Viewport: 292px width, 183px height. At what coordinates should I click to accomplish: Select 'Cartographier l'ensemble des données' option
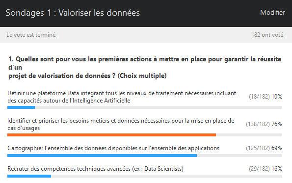click(113, 148)
